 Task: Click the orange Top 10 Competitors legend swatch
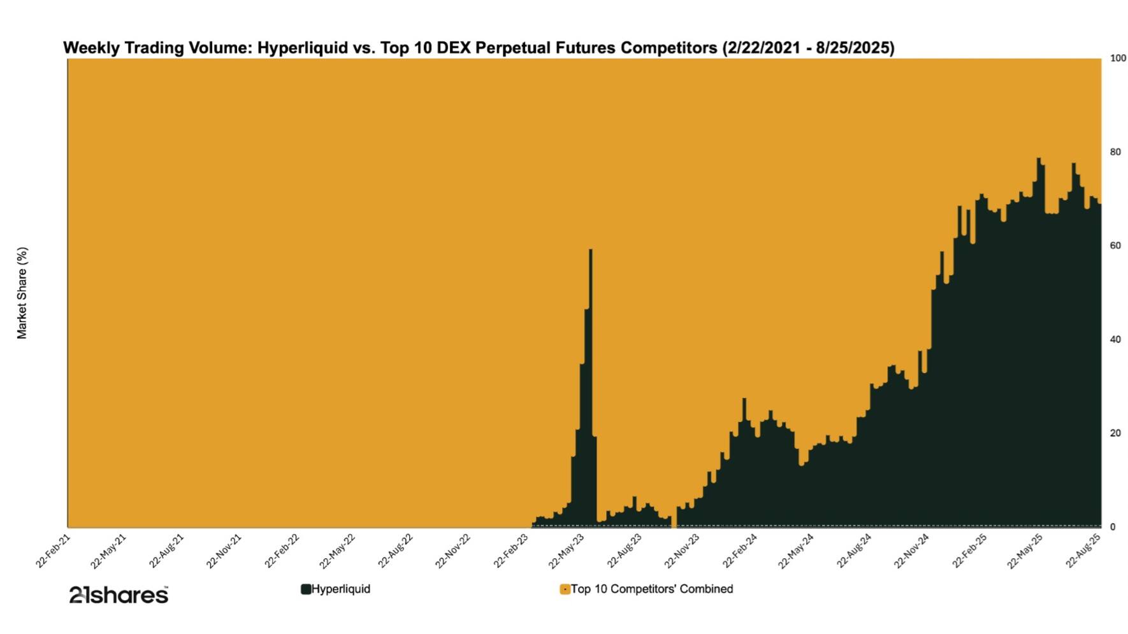coord(565,589)
